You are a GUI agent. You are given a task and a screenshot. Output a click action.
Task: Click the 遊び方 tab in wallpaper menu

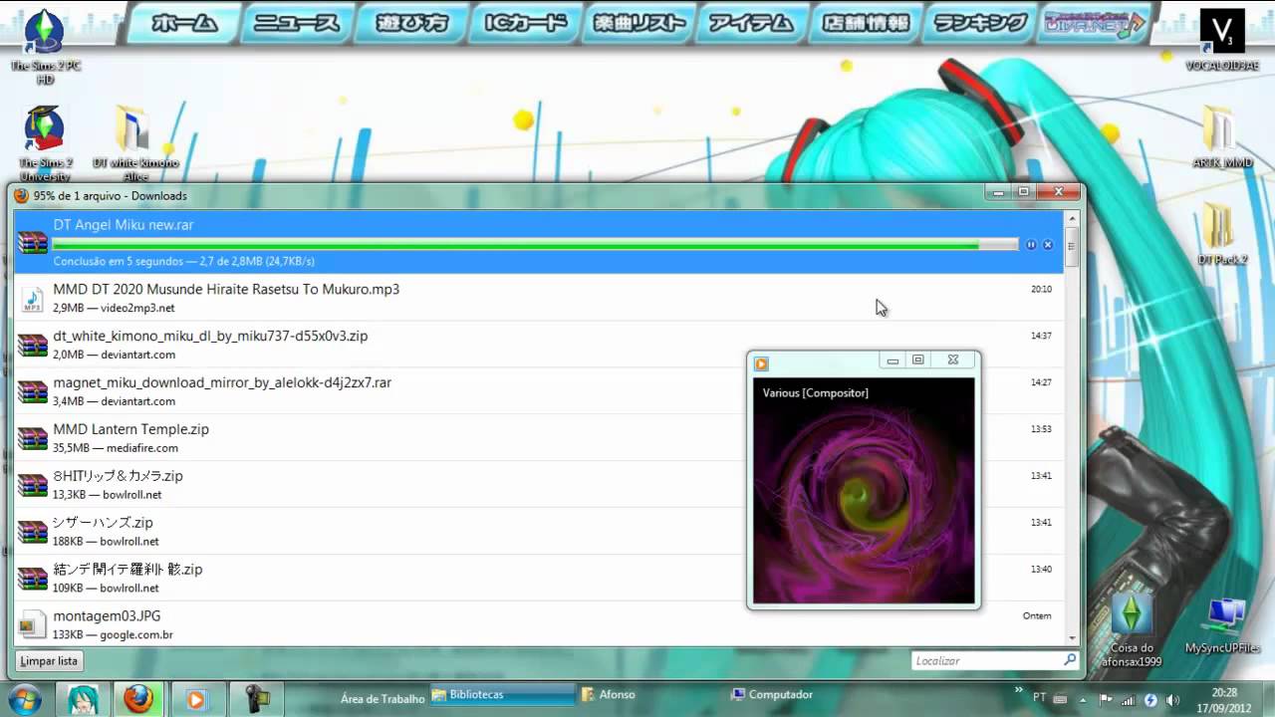click(x=411, y=23)
